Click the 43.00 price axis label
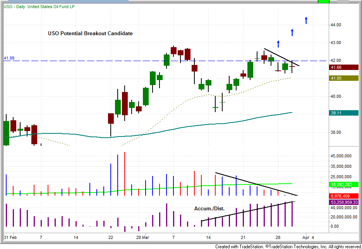362x249 pixels. [x=336, y=43]
